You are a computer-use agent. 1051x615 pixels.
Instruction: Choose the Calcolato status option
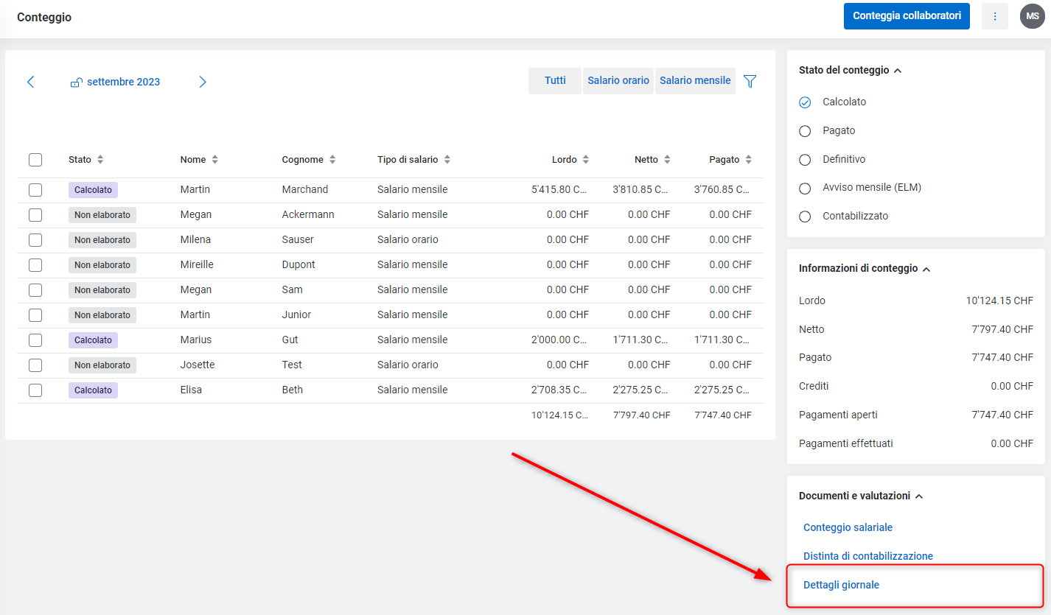[x=805, y=102]
